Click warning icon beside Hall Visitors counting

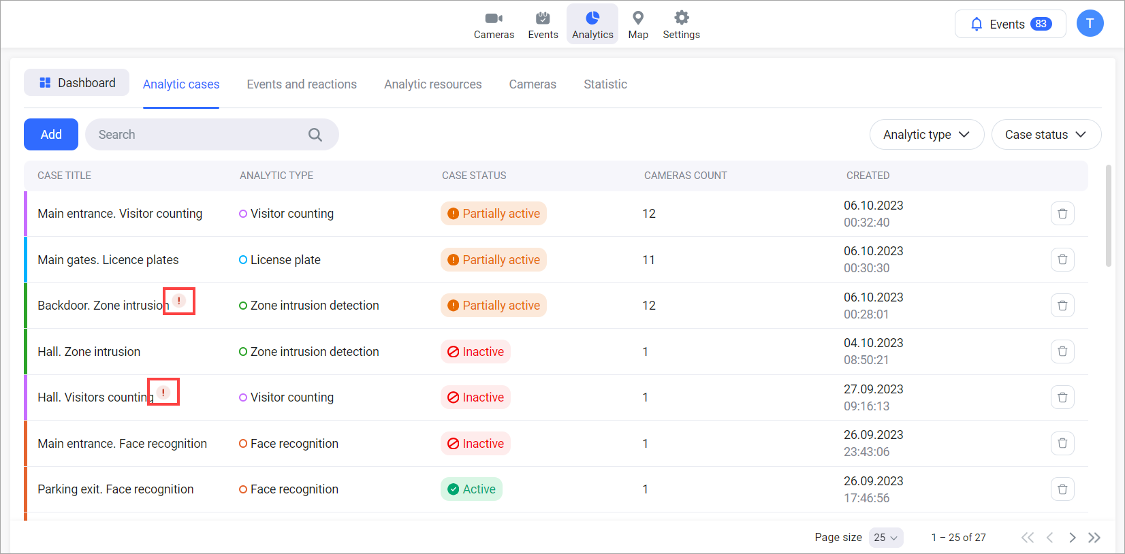pos(163,392)
